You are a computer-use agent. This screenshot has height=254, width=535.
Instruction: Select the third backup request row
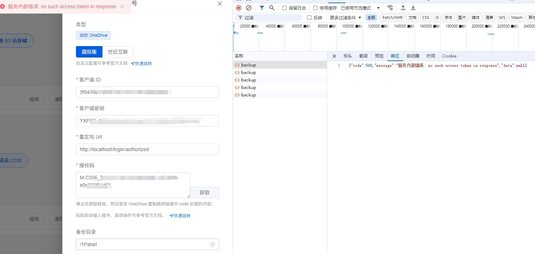(280, 80)
